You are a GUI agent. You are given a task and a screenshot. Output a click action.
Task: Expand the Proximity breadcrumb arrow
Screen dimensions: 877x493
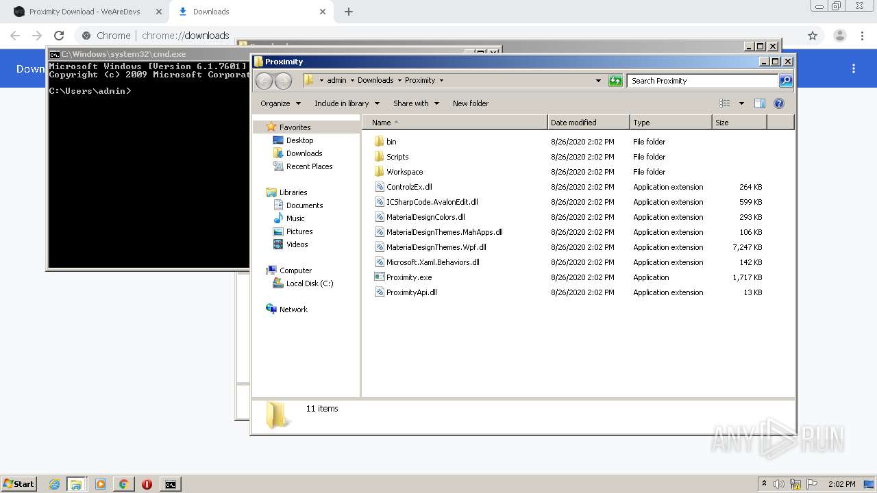coord(441,81)
